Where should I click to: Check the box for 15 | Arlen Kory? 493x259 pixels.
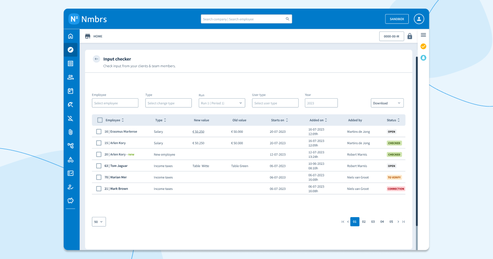coord(99,143)
